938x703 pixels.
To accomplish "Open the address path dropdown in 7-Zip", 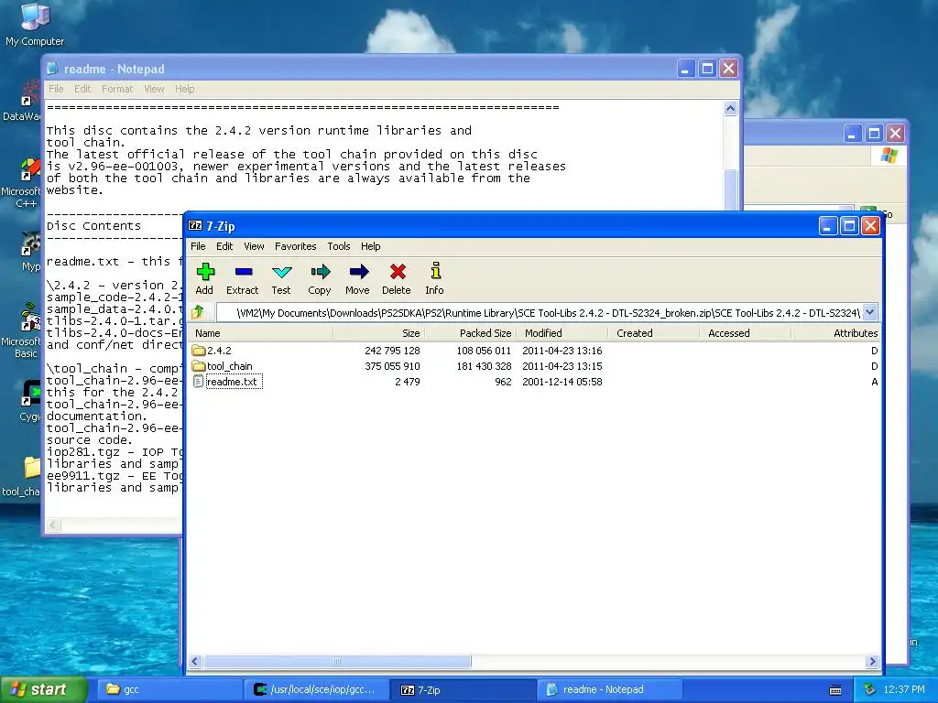I will click(x=870, y=312).
